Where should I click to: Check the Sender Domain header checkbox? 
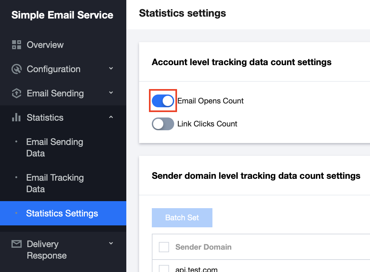point(164,247)
